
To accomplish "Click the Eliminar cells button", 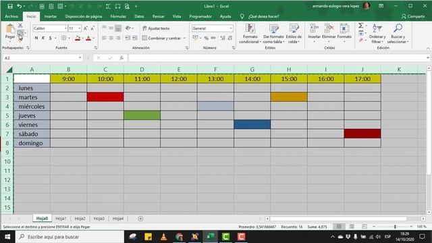I will point(329,34).
